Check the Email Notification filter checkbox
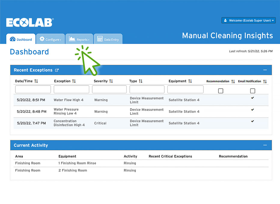The height and width of the screenshot is (204, 280). click(252, 91)
